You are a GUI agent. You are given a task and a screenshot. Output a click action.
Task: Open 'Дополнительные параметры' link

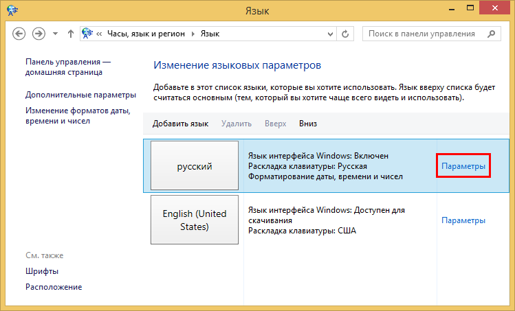[x=81, y=95]
